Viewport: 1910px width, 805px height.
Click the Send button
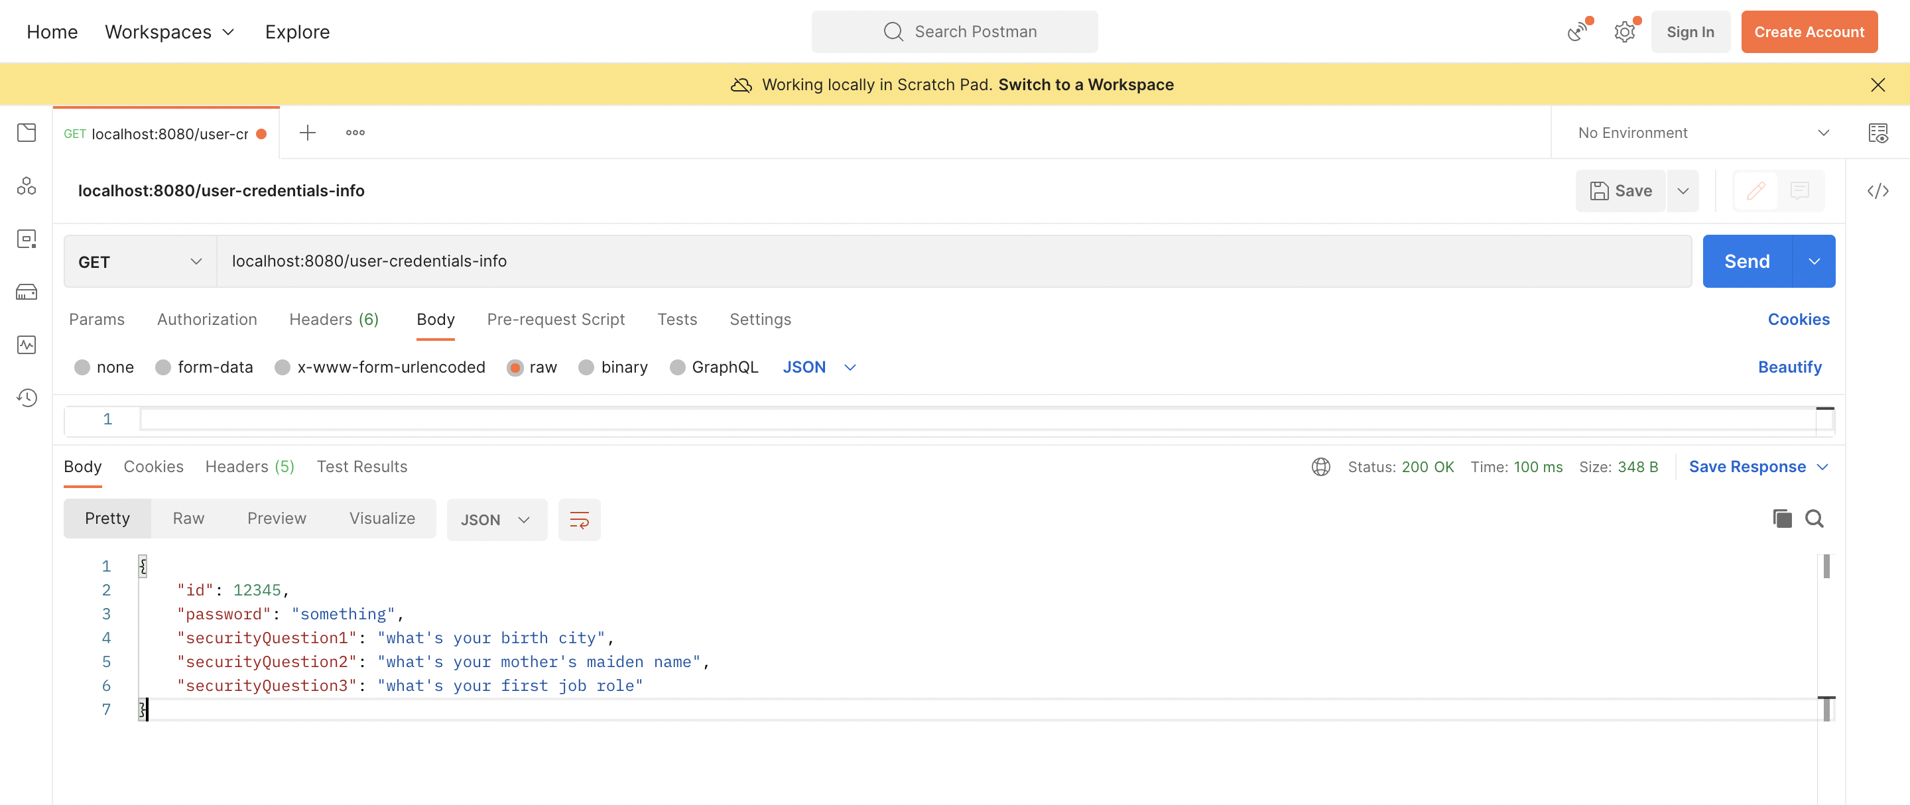(1747, 262)
